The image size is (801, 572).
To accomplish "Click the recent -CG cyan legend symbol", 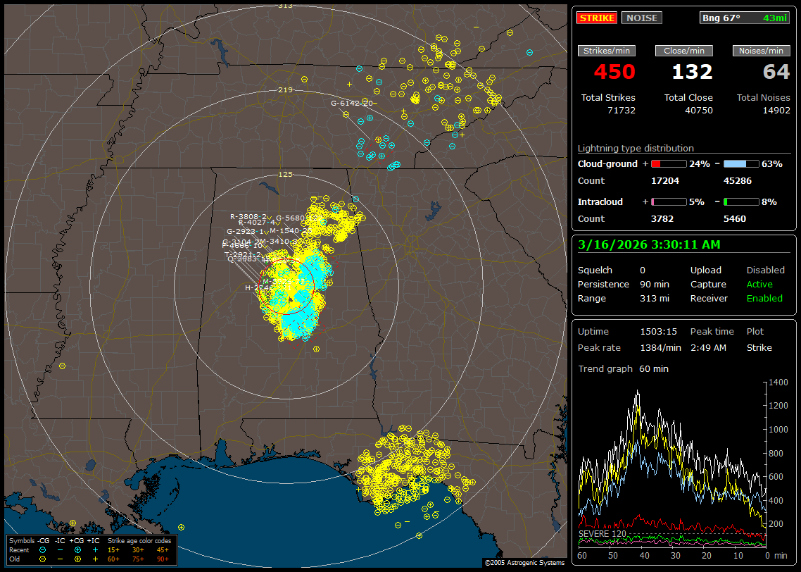I will click(x=44, y=549).
